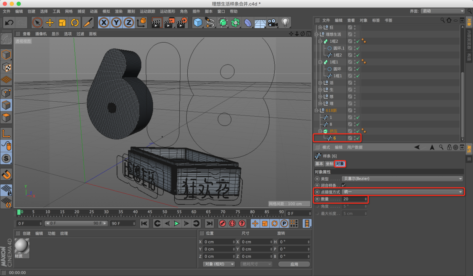
Task: Open the spline pen tools
Action: tap(210, 22)
